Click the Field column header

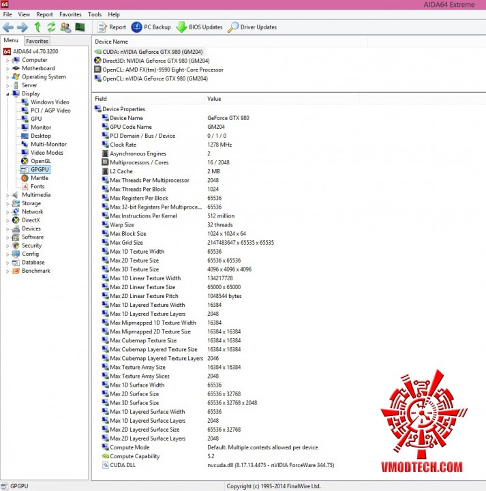148,99
